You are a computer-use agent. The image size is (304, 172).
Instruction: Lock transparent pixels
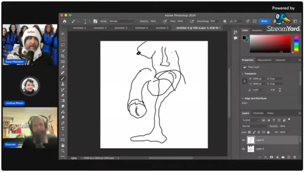249,132
